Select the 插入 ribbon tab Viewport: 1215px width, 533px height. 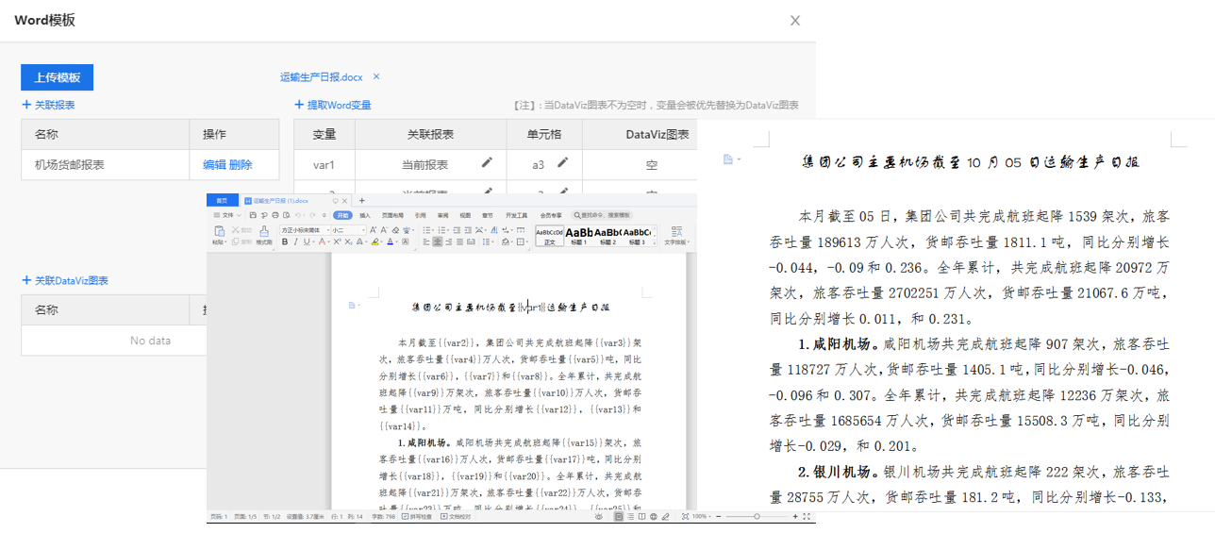[x=365, y=215]
